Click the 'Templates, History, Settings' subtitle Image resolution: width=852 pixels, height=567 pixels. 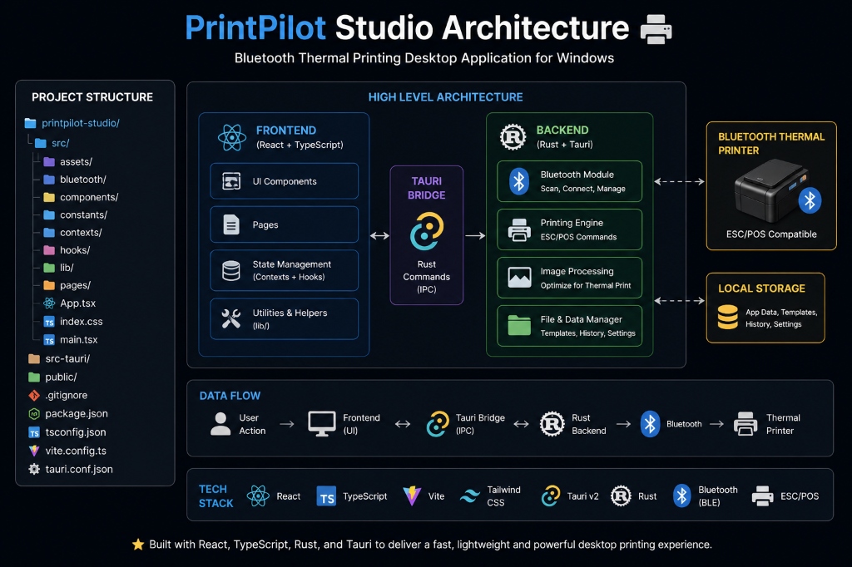(588, 333)
